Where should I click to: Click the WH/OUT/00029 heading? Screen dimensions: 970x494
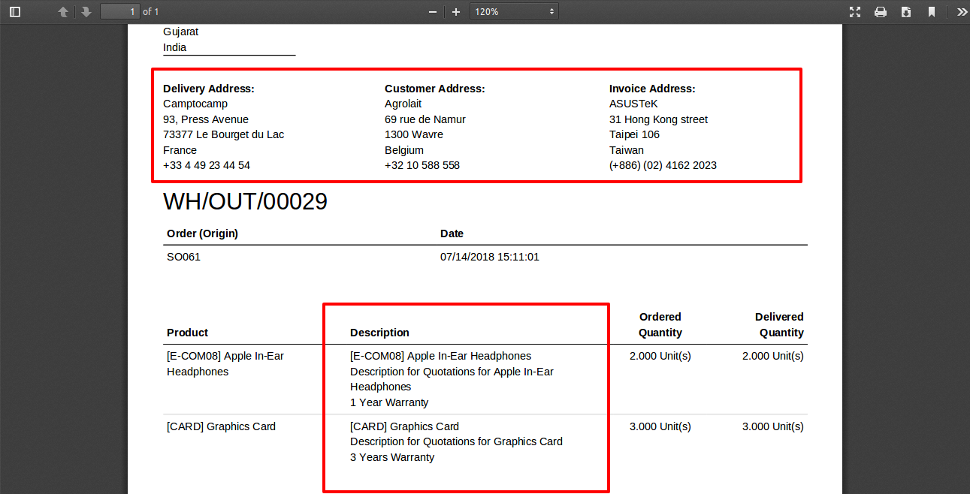pyautogui.click(x=245, y=201)
